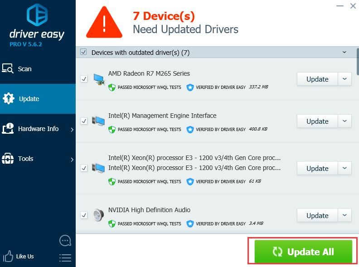Click the NVIDIA audio speaker icon
This screenshot has height=267, width=359.
98,215
